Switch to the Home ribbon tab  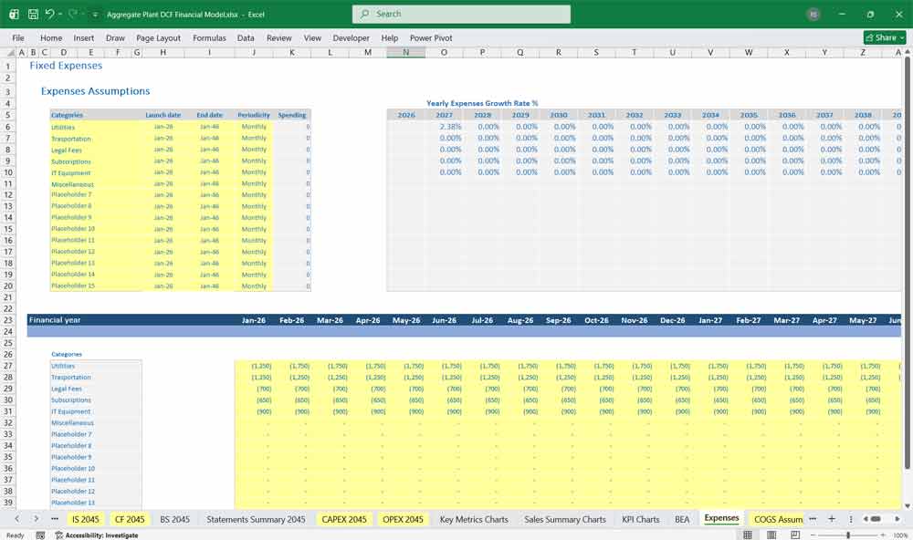[51, 37]
